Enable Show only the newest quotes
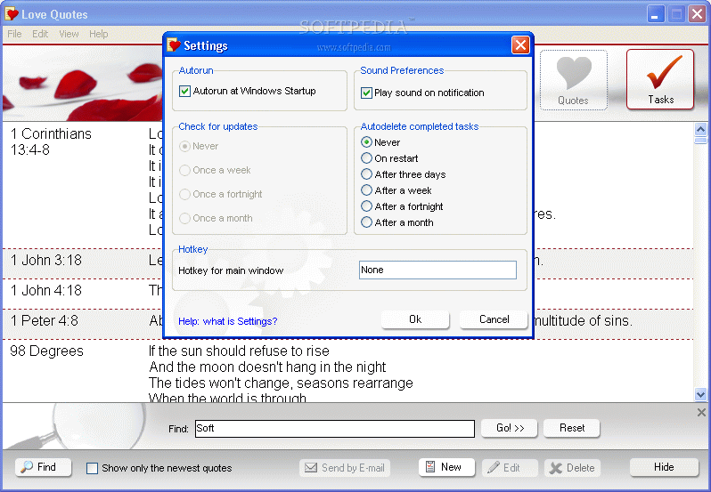Image resolution: width=711 pixels, height=492 pixels. coord(92,468)
